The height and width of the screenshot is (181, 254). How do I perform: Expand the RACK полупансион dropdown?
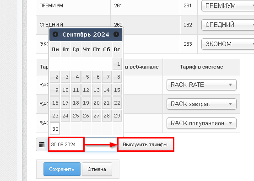(201, 123)
